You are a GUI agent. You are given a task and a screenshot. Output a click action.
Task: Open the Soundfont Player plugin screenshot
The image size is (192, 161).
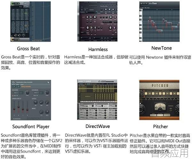pyautogui.click(x=31, y=100)
